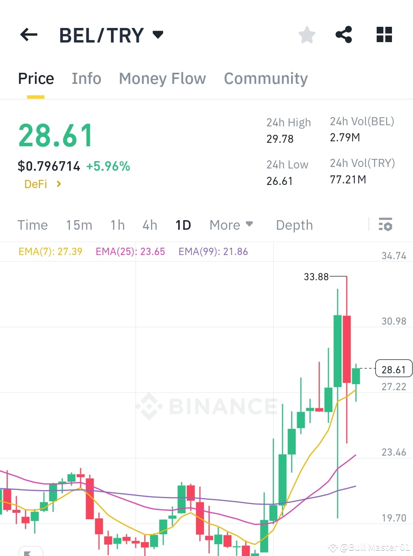Toggle the EMA(25) indicator label
Viewport: 413px width, 556px height.
(130, 252)
